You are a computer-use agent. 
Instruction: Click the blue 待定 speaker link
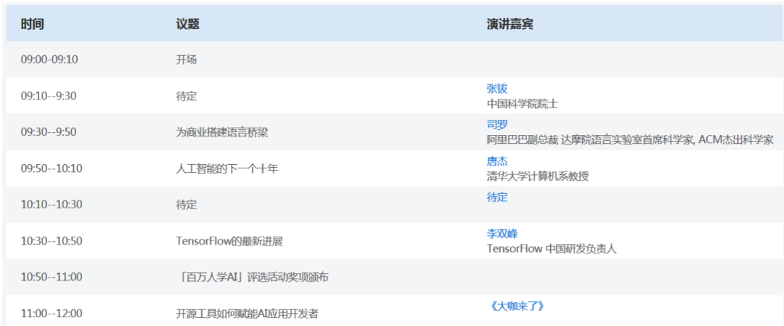[x=497, y=197]
